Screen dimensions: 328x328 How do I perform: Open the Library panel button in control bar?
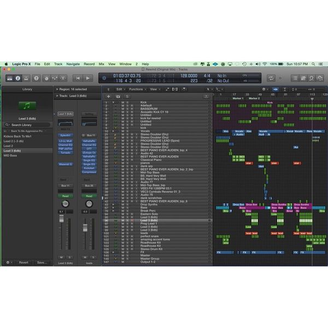point(10,78)
